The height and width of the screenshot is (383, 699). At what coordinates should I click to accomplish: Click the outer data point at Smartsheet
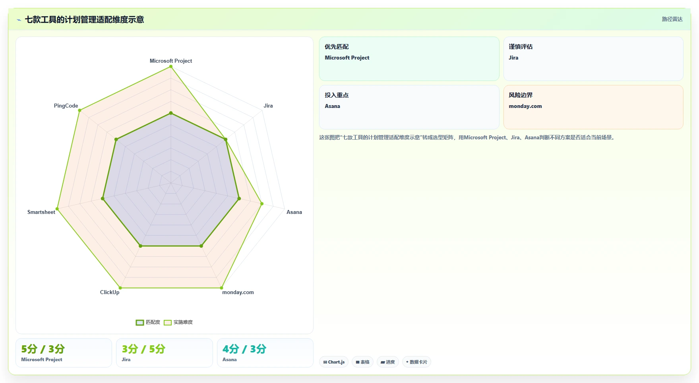57,209
